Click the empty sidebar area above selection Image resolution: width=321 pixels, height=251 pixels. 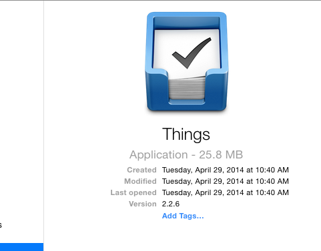(x=21, y=111)
